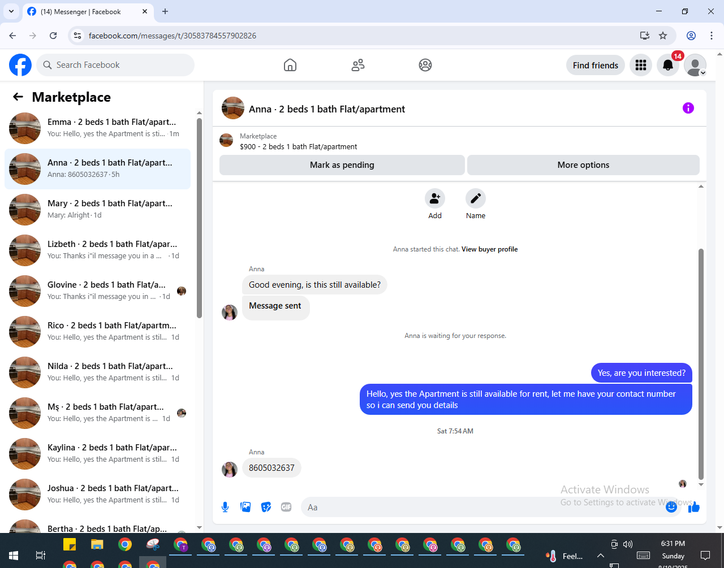
Task: Open the Facebook menu grid icon
Action: [641, 65]
